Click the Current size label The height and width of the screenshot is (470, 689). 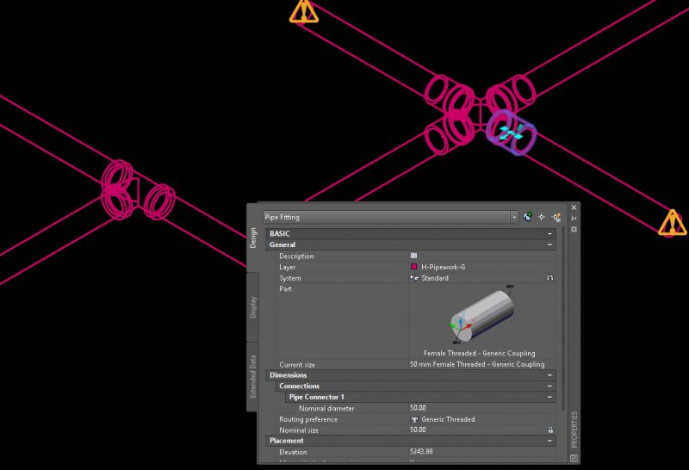pyautogui.click(x=297, y=365)
